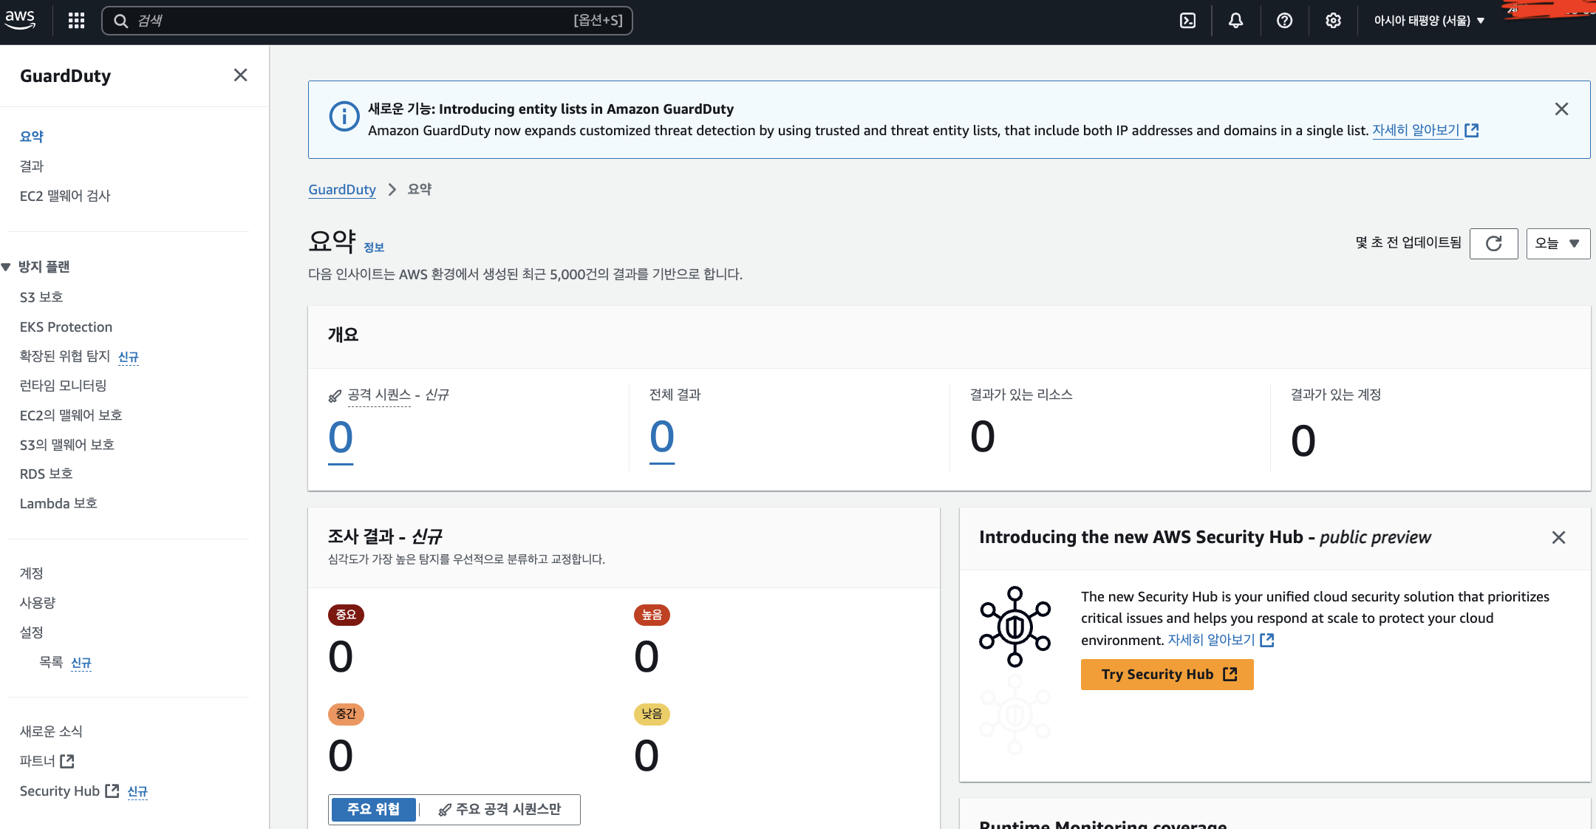
Task: Click the AWS search input field
Action: click(x=355, y=21)
